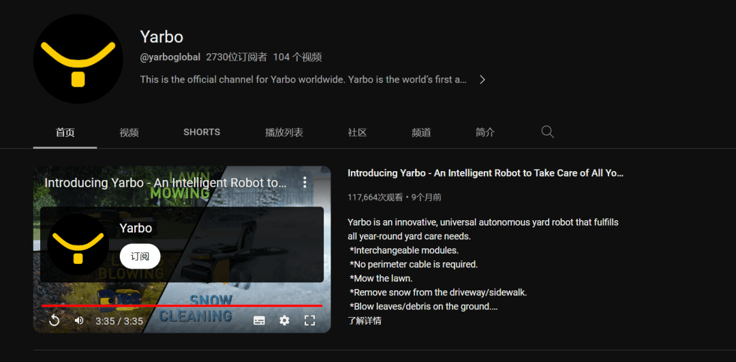This screenshot has height=362, width=736.
Task: Open the 播放列表 tab
Action: (284, 133)
